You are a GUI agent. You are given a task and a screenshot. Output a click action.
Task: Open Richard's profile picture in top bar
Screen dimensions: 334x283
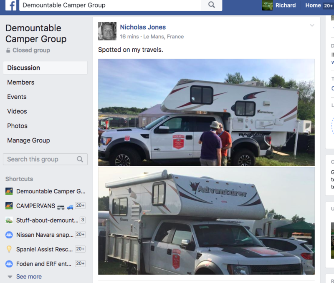(x=267, y=5)
